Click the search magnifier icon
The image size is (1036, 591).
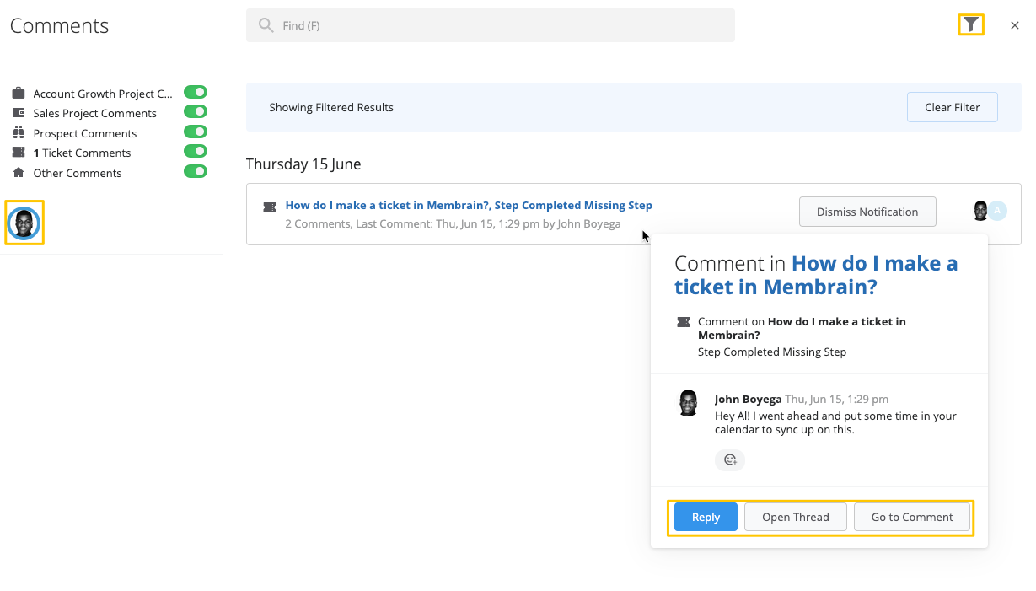click(266, 25)
